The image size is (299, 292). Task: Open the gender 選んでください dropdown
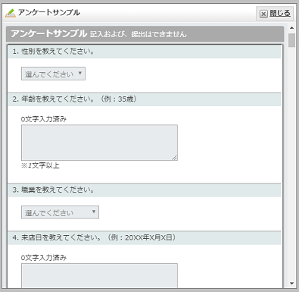[x=53, y=74]
